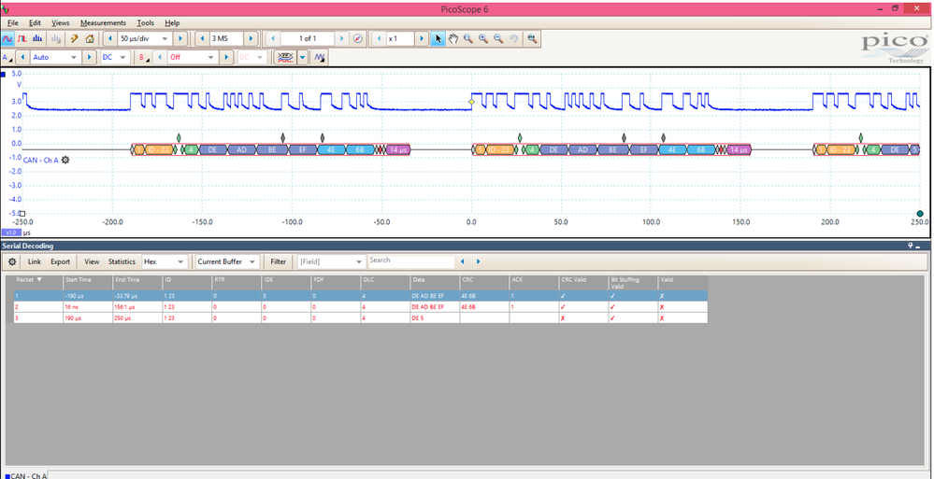Open the Current Buffer dropdown
The width and height of the screenshot is (934, 479).
[253, 261]
